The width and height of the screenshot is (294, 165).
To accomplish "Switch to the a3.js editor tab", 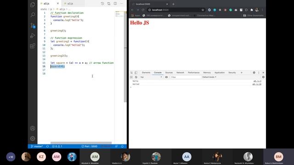I will coord(70,4).
